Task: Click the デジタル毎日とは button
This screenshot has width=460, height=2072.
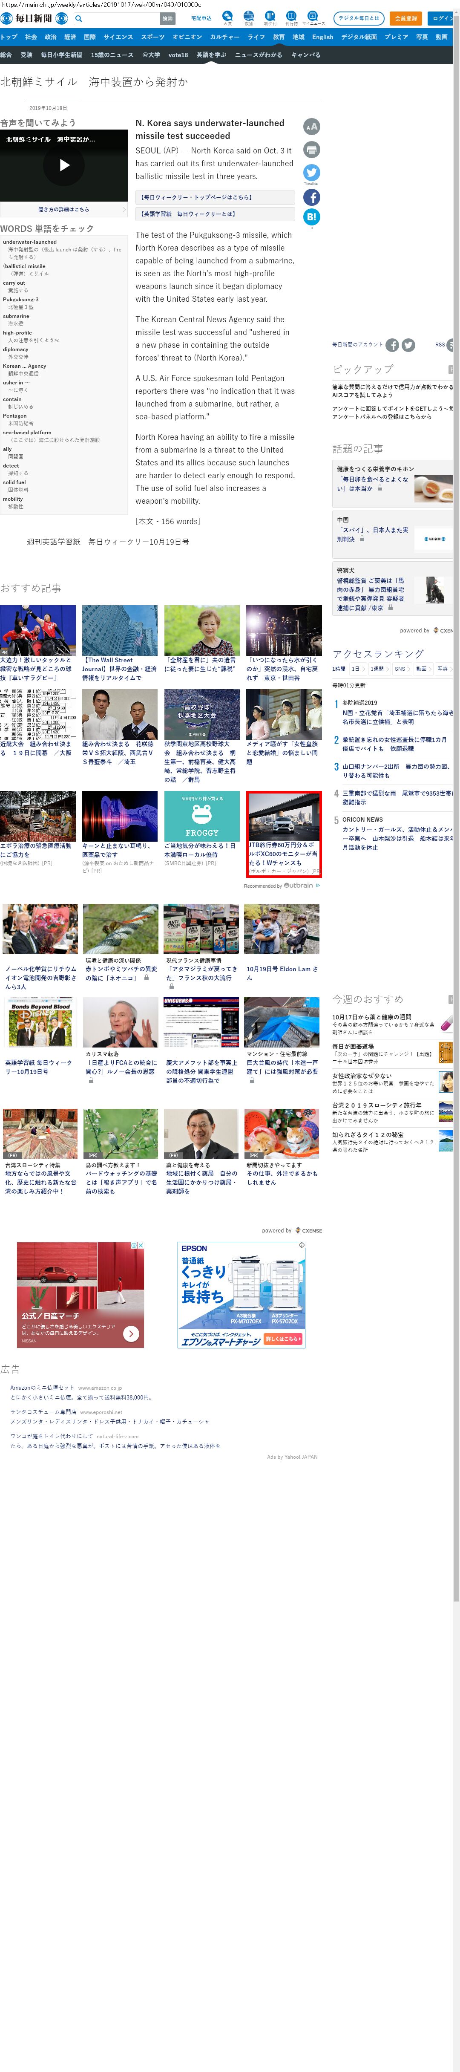Action: (x=359, y=18)
